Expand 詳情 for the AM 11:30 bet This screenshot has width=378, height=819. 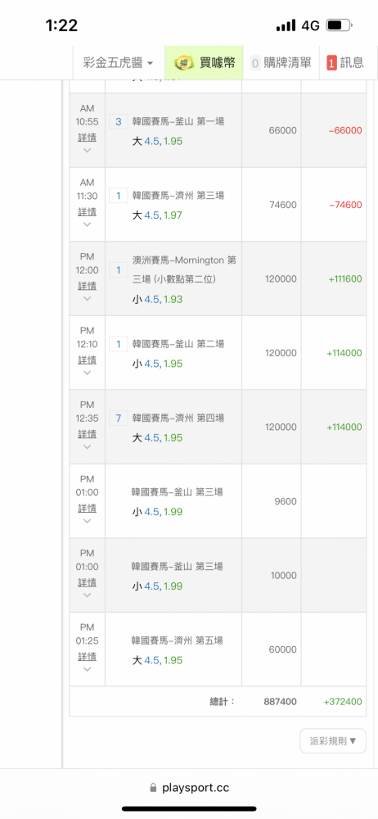click(x=88, y=212)
